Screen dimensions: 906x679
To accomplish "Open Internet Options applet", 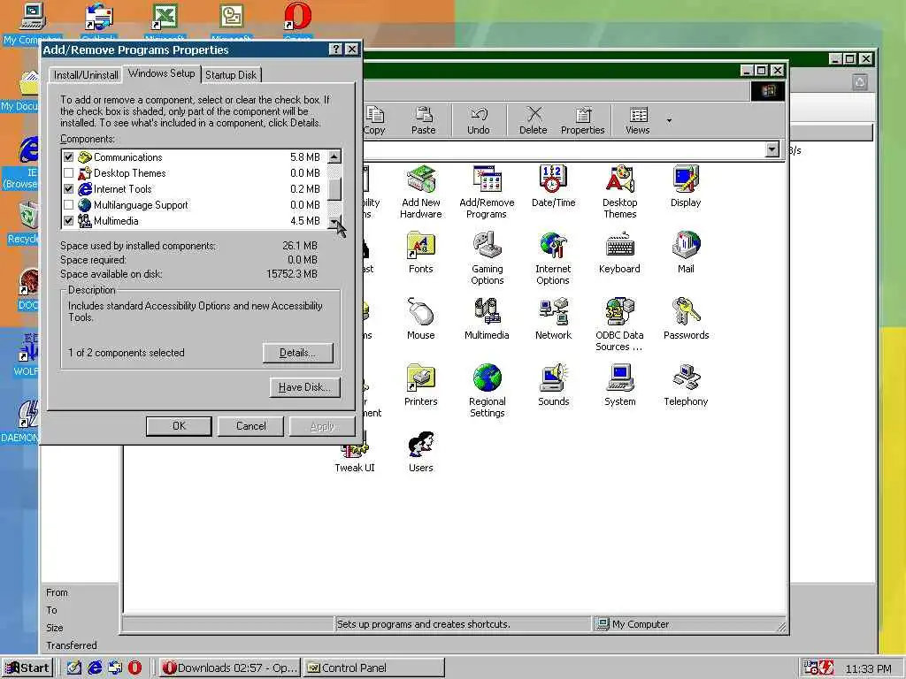I will (553, 259).
